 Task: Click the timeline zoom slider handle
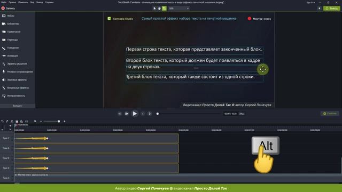click(x=59, y=121)
